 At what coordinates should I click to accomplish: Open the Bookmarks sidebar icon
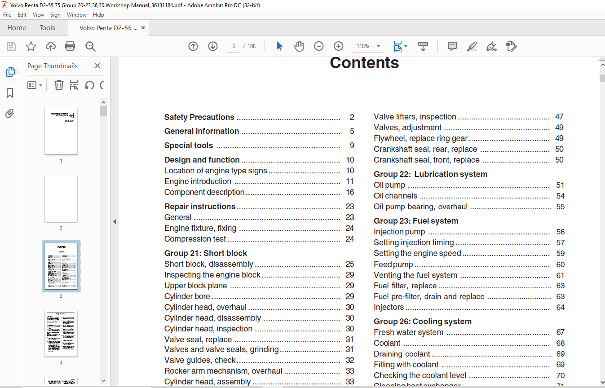pos(10,93)
